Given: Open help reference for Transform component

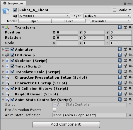Looking at the screenshot, I should pyautogui.click(x=120, y=27).
